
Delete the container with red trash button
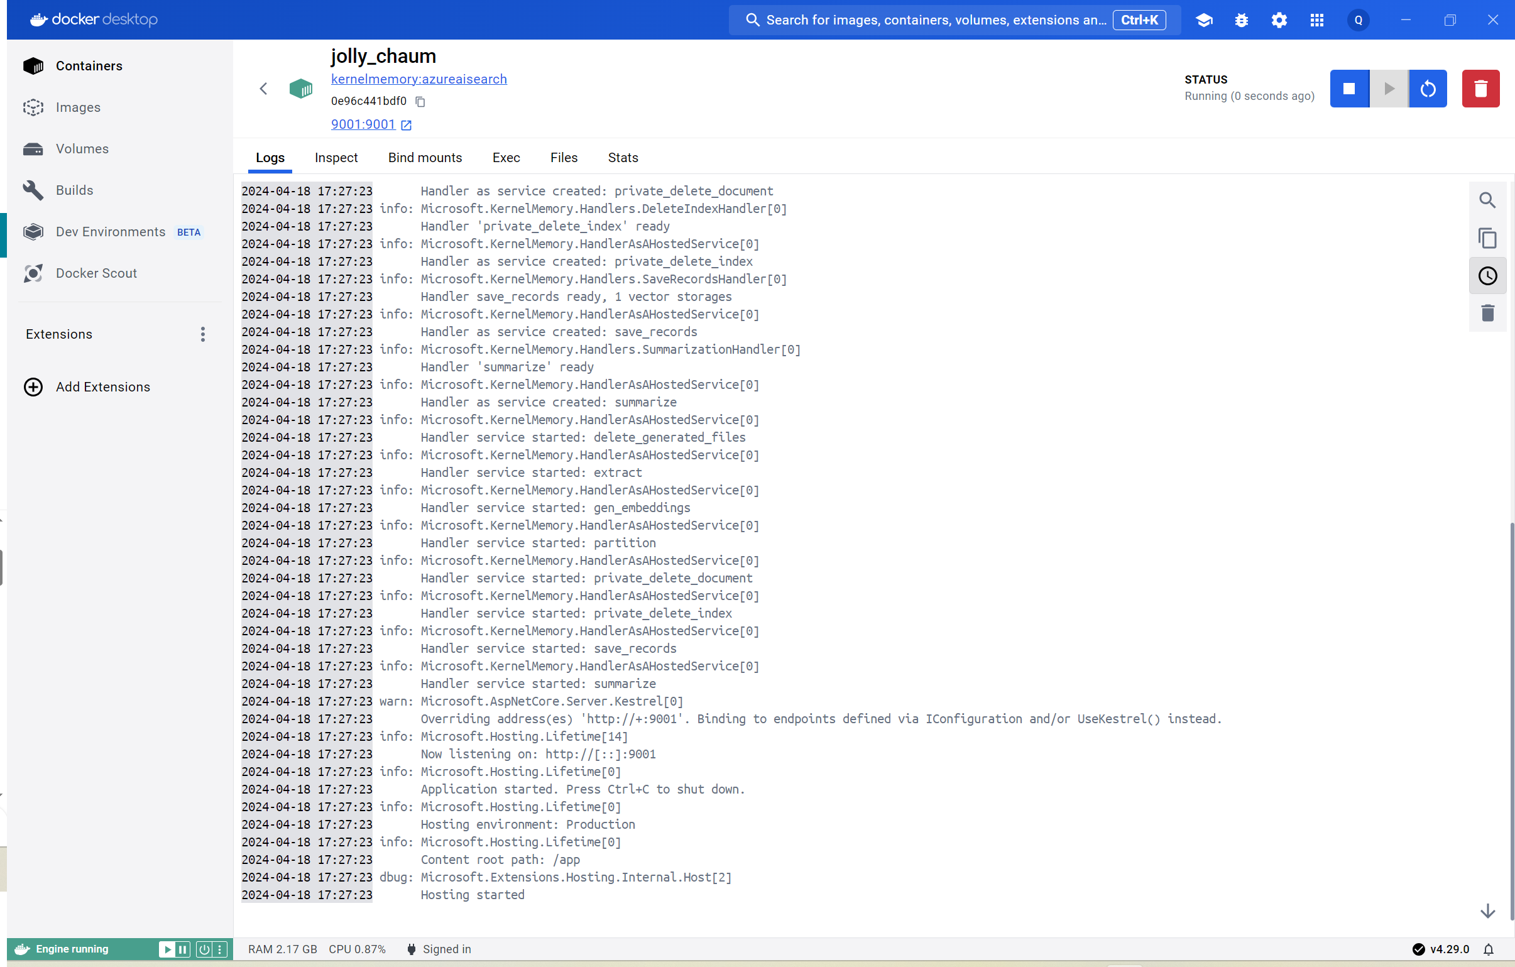click(x=1480, y=89)
